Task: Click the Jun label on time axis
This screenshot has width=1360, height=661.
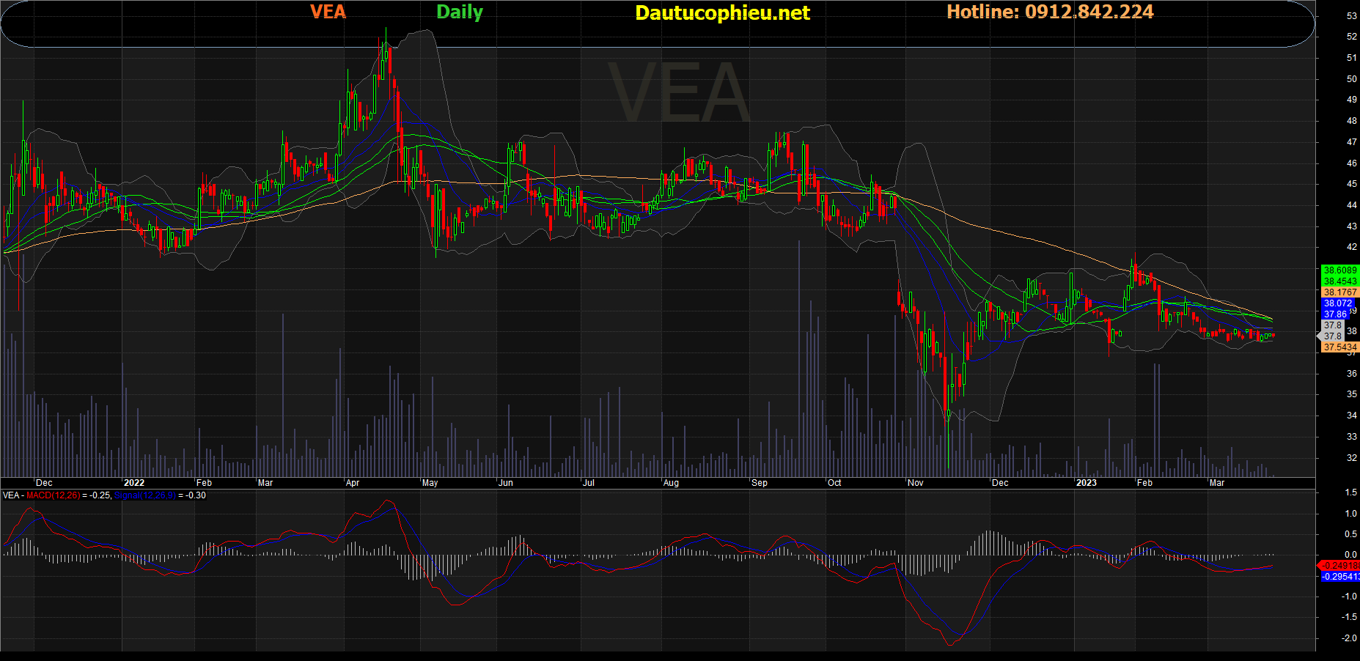Action: click(x=506, y=483)
